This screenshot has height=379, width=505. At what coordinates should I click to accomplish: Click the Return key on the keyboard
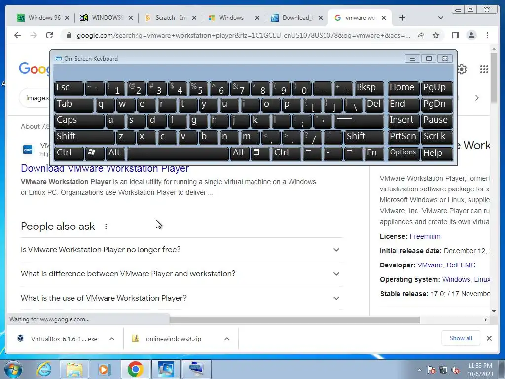359,121
